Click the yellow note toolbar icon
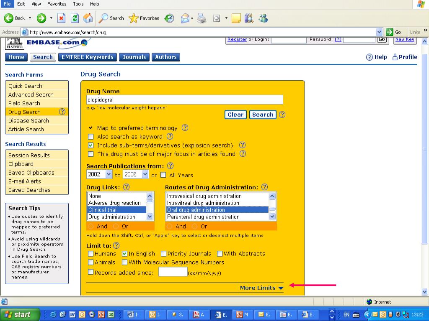 (236, 18)
